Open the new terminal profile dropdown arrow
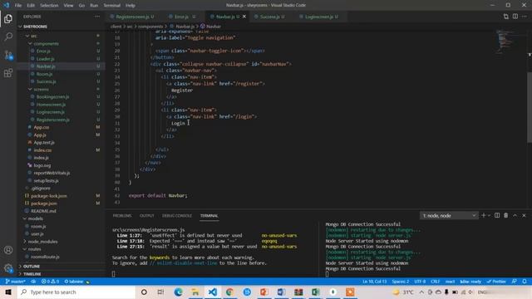532x299 pixels. point(489,216)
